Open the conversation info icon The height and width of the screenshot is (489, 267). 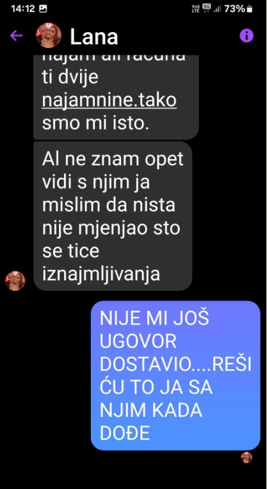click(247, 36)
